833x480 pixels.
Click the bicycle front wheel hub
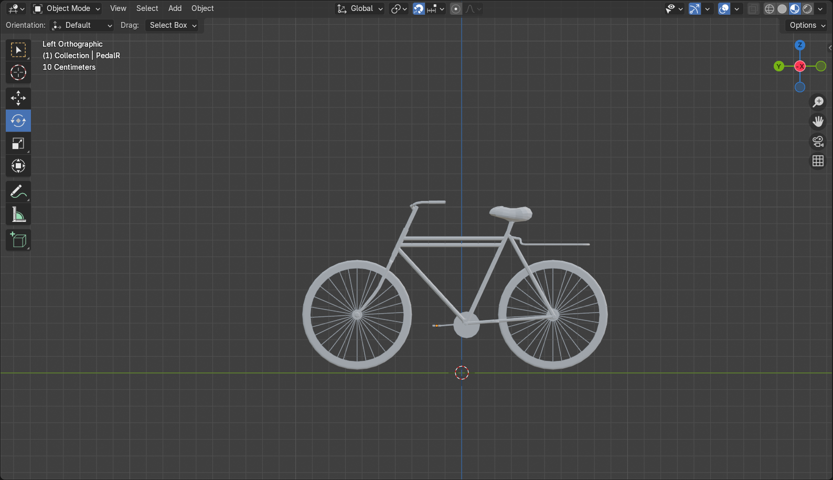(357, 315)
